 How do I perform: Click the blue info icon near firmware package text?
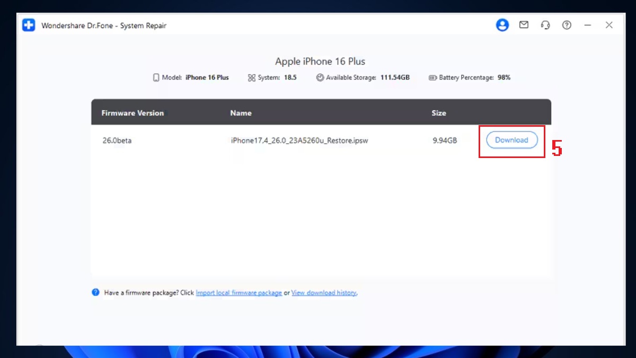95,292
